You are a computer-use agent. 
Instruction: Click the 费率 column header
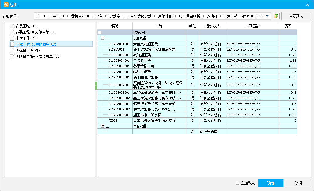[x=288, y=26]
